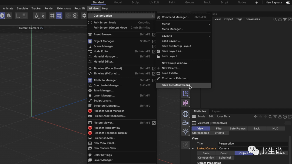Collapse the Linked Camera disclosure arrow

pyautogui.click(x=193, y=148)
